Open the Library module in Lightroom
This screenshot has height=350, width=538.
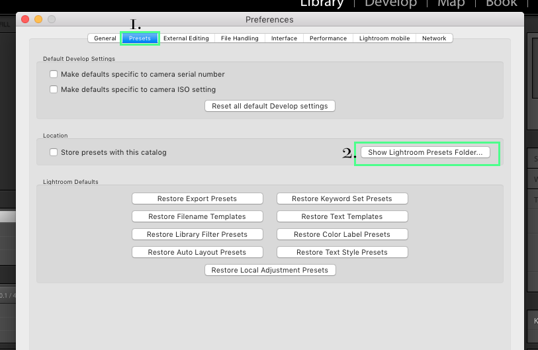[x=322, y=3]
